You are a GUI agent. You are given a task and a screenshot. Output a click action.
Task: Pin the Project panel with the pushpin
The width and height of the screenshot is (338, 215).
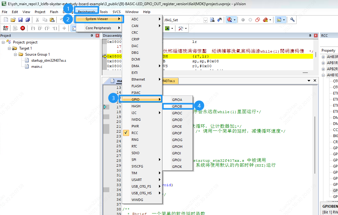coord(92,36)
